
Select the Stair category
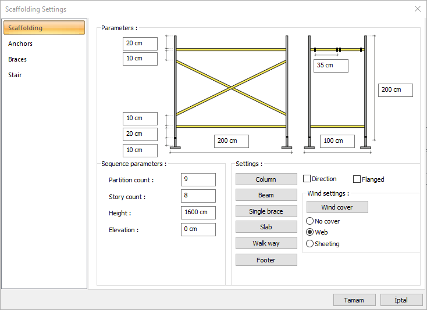[x=15, y=75]
